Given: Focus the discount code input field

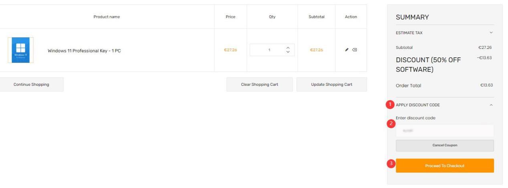Looking at the screenshot, I should [445, 131].
